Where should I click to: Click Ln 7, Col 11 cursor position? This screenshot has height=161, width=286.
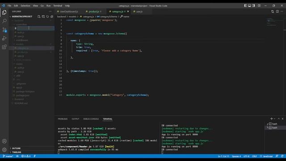(x=223, y=156)
